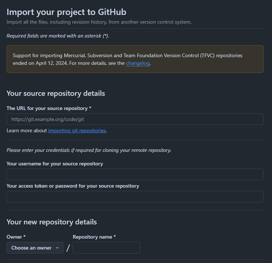This screenshot has height=263, width=272.
Task: Expand the Choose an owner dropdown
Action: coord(35,248)
